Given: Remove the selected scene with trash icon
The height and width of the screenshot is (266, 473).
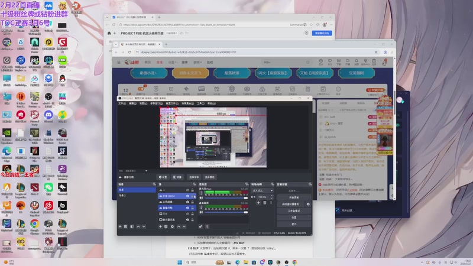Looking at the screenshot, I should click(126, 226).
